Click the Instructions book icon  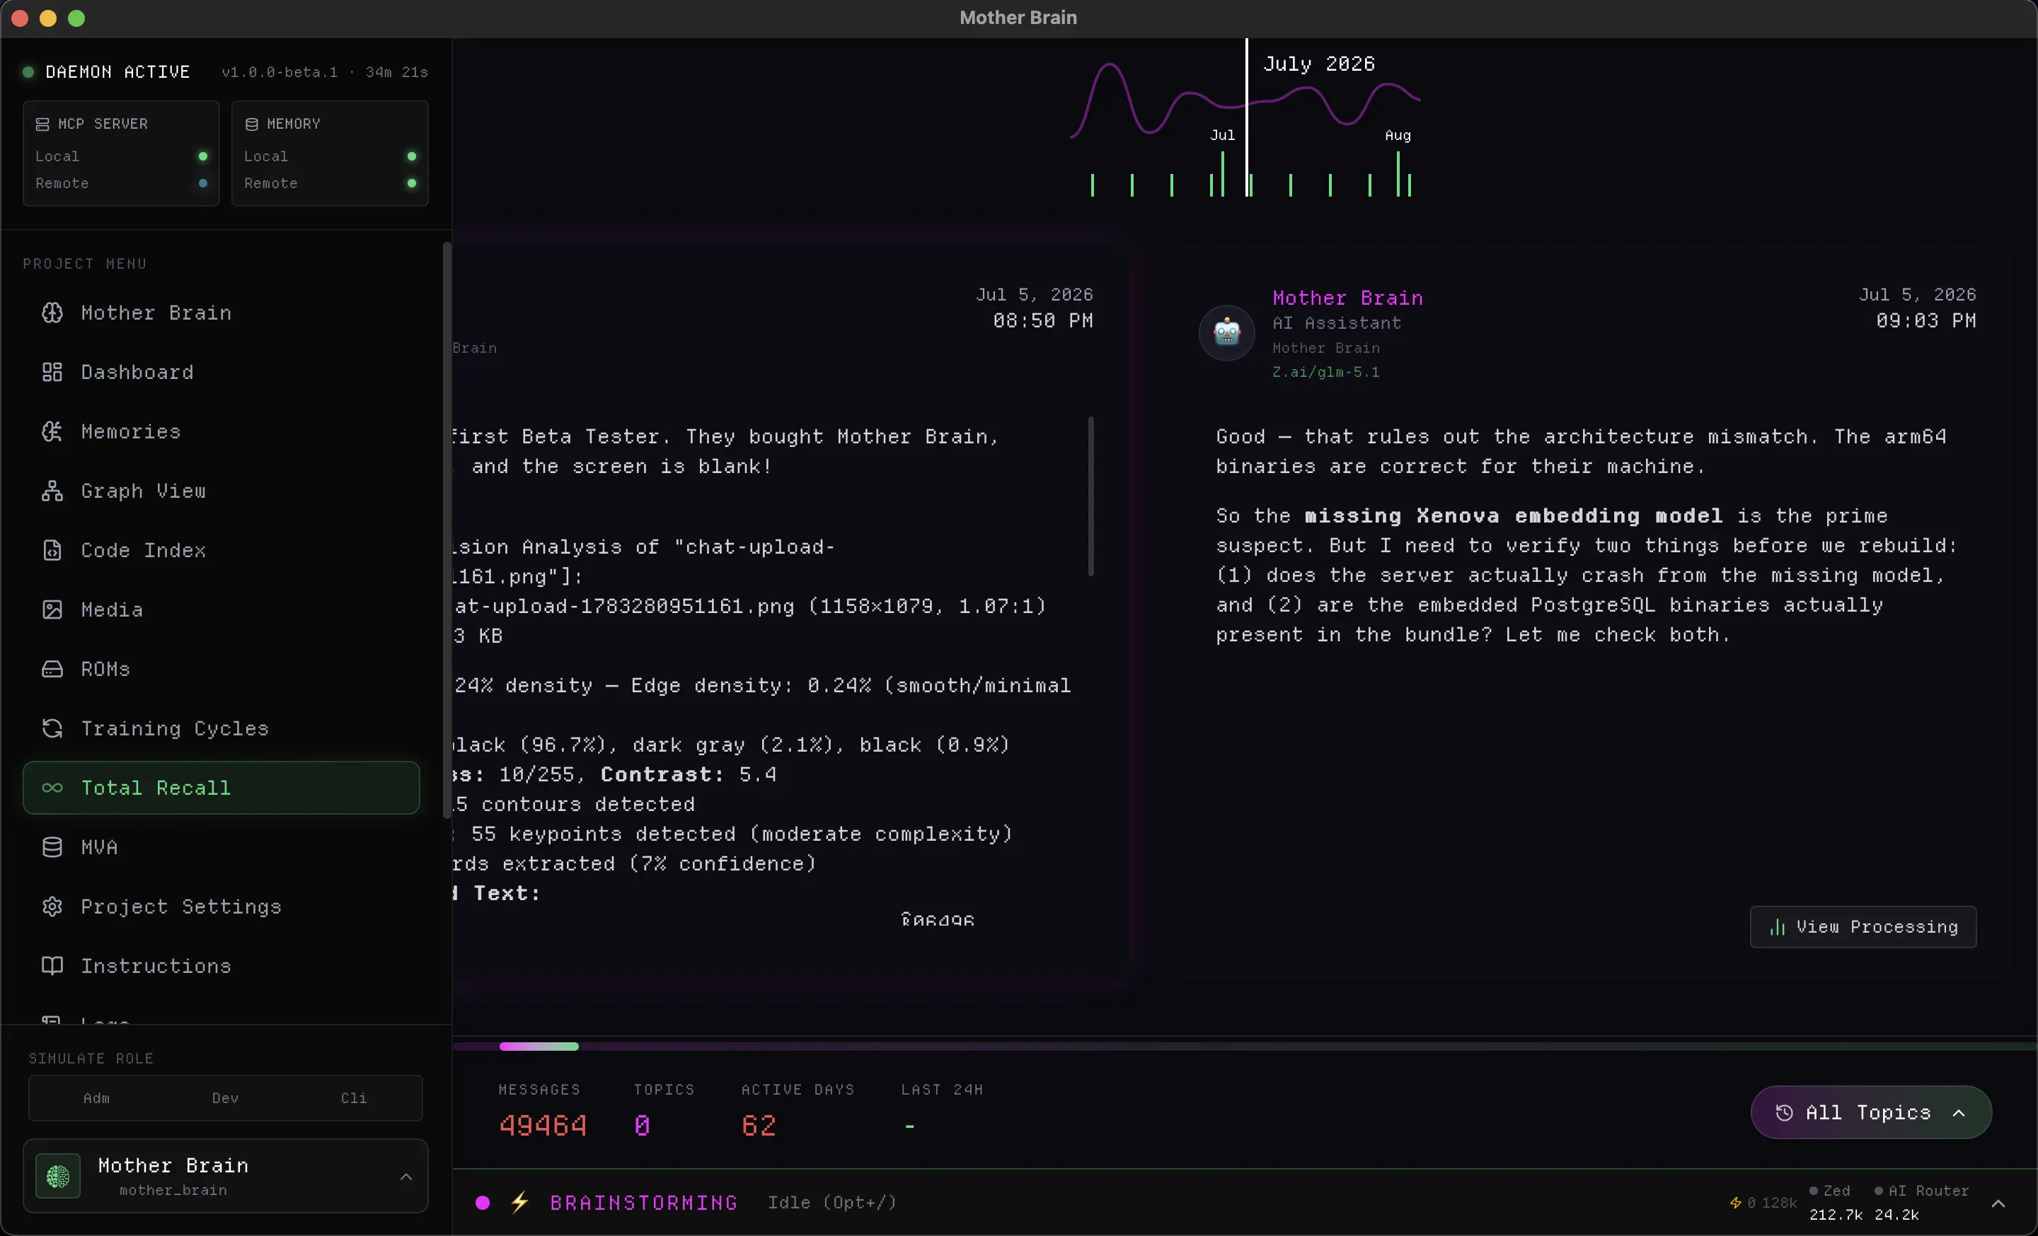(52, 967)
